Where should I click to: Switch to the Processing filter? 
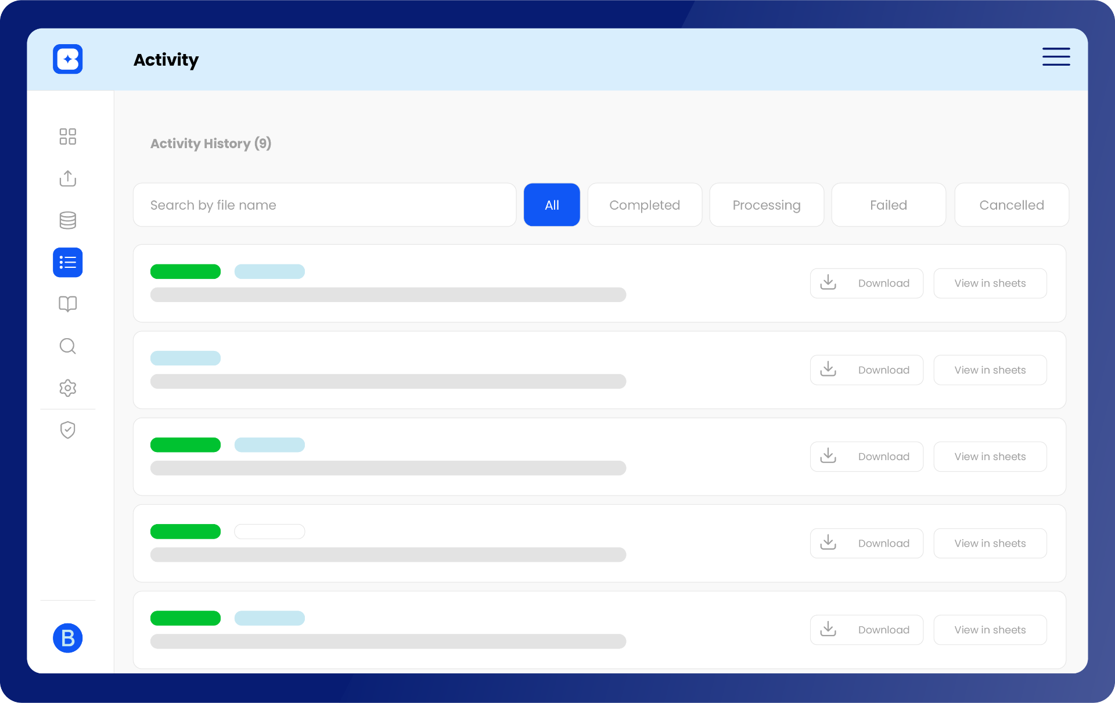(x=766, y=205)
